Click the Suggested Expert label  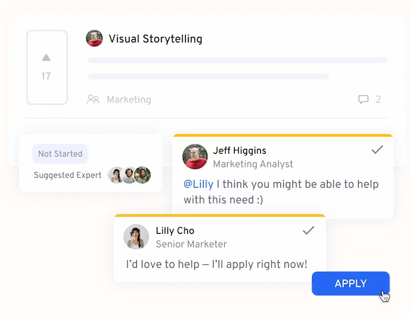tap(67, 175)
